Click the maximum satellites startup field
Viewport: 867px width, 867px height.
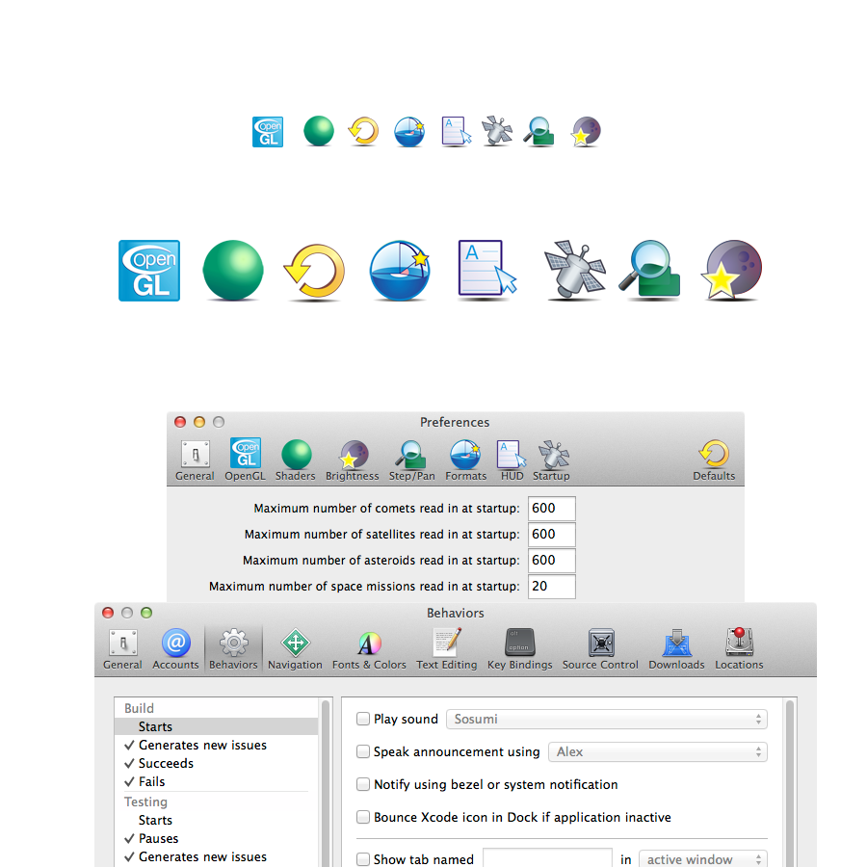(x=551, y=534)
